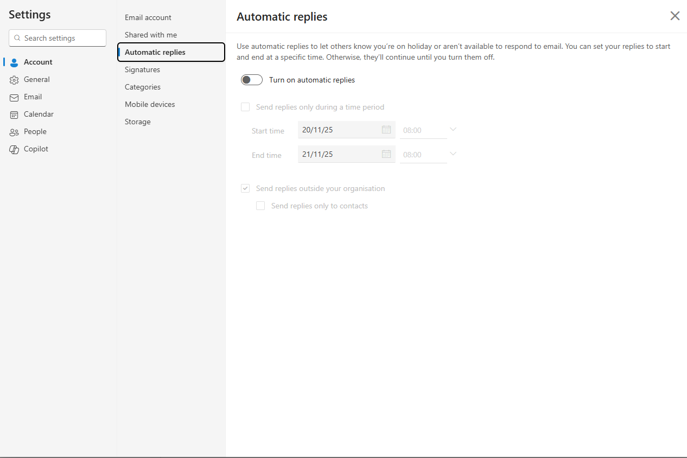The width and height of the screenshot is (687, 458).
Task: Turn on automatic replies toggle
Action: pos(252,80)
